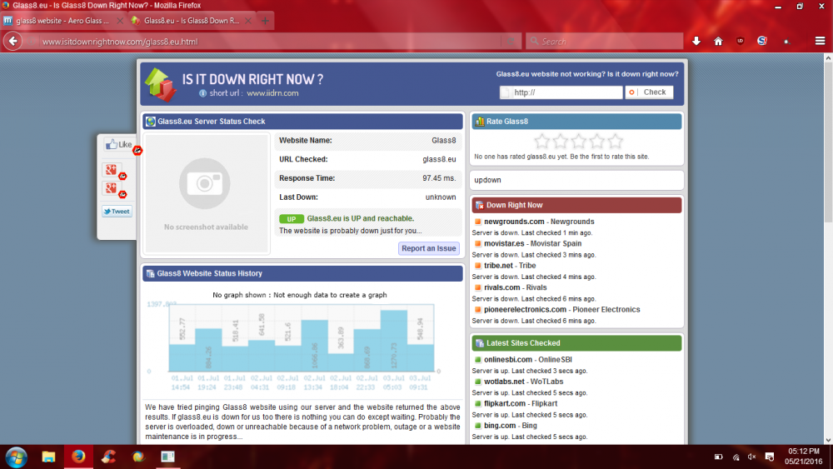Viewport: 833px width, 469px height.
Task: Close the glass8 website Aero Glass tab
Action: tap(119, 21)
